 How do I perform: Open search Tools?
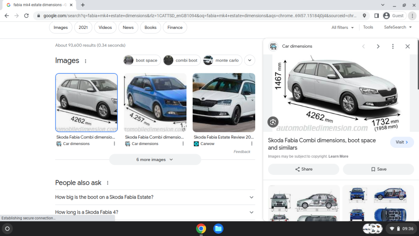point(368,27)
